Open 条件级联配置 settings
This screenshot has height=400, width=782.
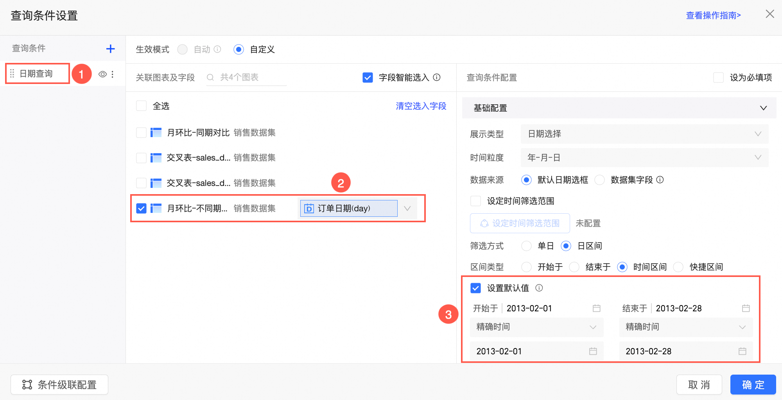coord(59,385)
